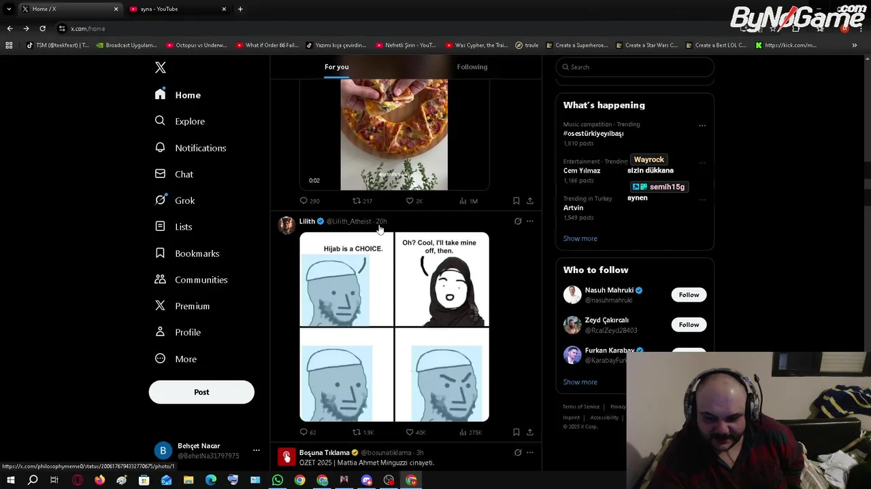Click Show more under Who to follow
The height and width of the screenshot is (489, 871).
580,382
